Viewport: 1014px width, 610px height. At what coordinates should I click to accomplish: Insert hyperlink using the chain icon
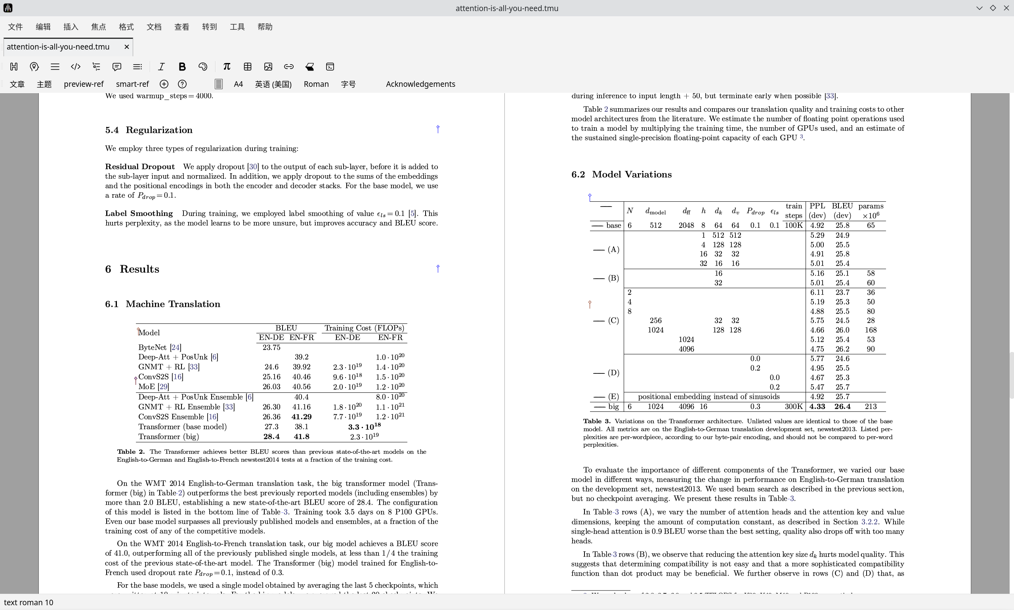coord(289,67)
